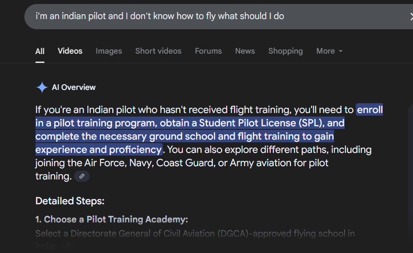The image size is (413, 253).
Task: Click the blue AI Overview sparkle icon
Action: point(42,87)
